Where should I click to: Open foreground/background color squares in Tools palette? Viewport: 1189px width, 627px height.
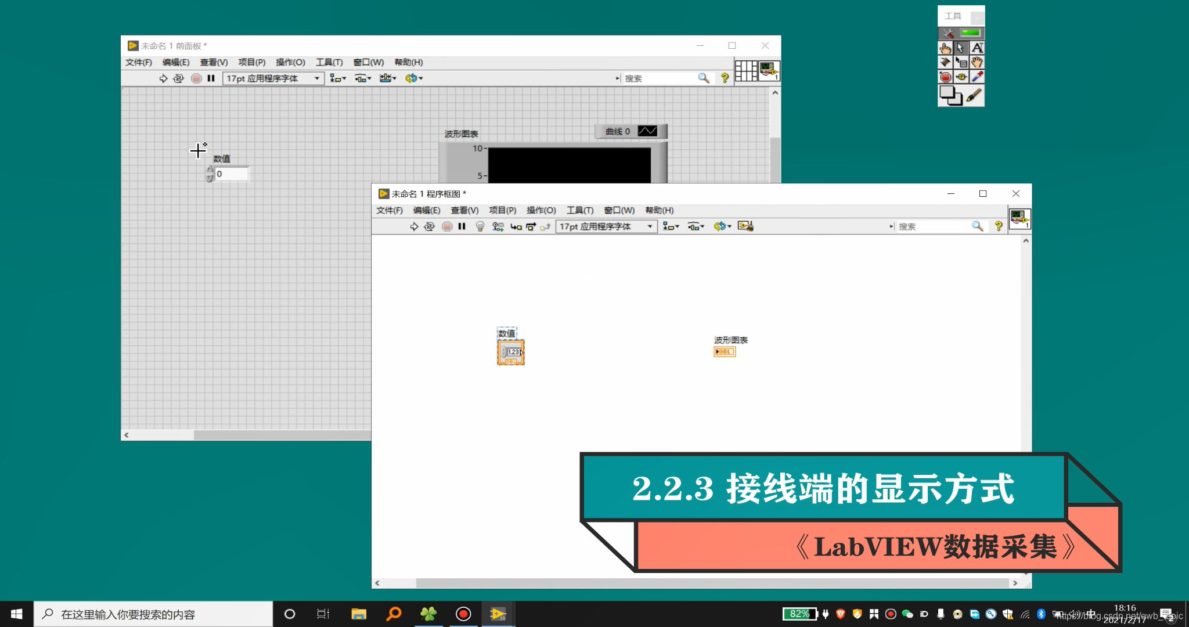click(x=950, y=95)
